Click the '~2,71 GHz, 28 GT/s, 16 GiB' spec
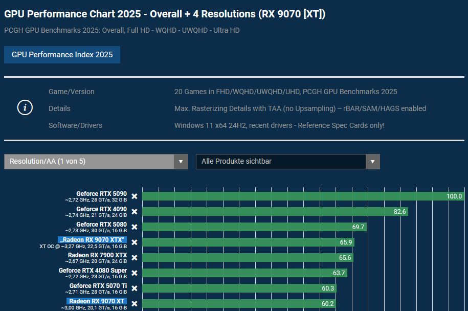Image resolution: width=468 pixels, height=311 pixels. [x=96, y=292]
